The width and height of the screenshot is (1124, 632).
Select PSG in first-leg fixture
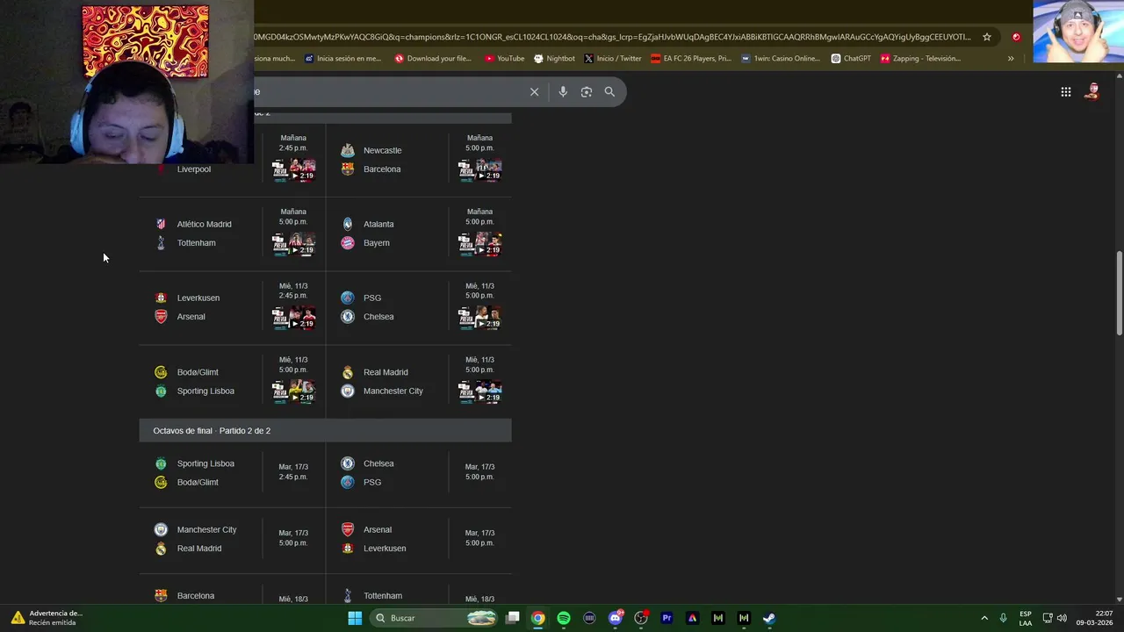(372, 298)
